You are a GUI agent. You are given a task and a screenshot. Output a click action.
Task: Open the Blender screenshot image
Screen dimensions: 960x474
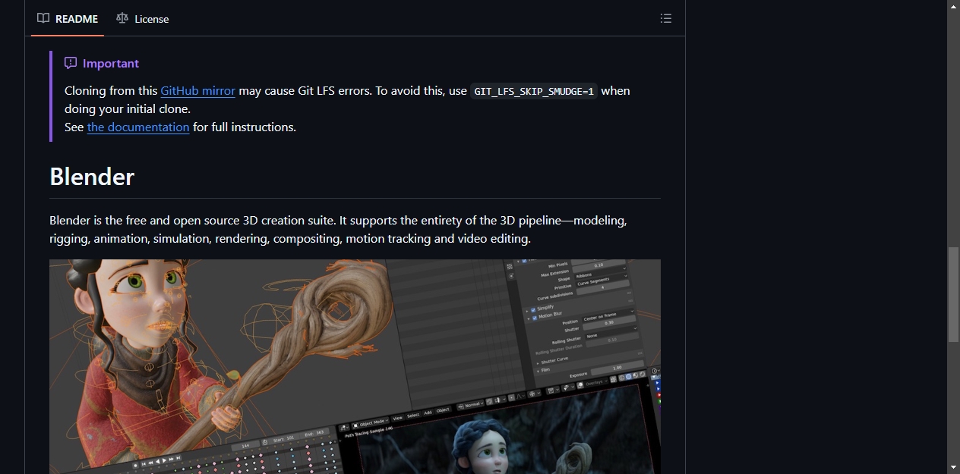(x=355, y=367)
